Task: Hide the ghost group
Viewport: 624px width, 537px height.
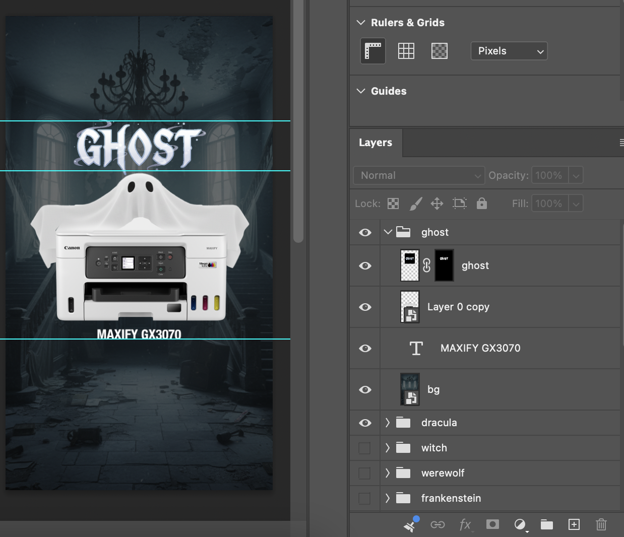Action: click(365, 232)
